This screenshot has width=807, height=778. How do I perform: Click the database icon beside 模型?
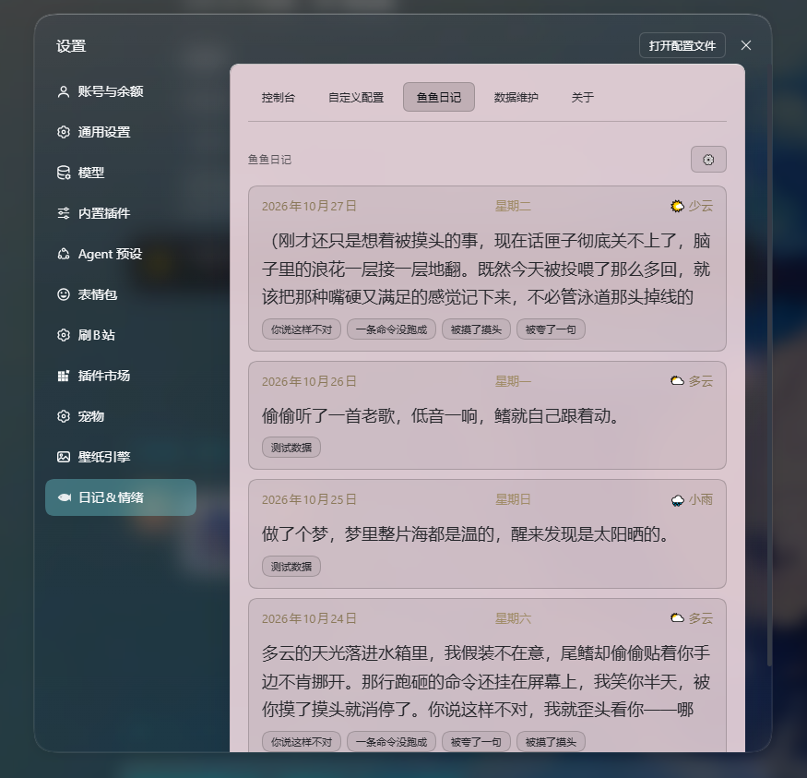[64, 173]
